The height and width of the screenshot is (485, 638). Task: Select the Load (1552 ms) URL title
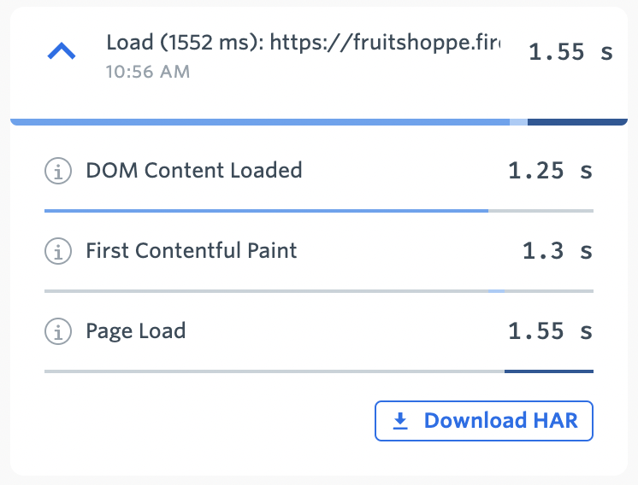point(304,42)
